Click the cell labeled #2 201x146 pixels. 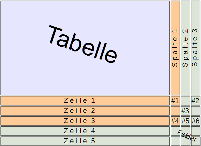click(195, 101)
